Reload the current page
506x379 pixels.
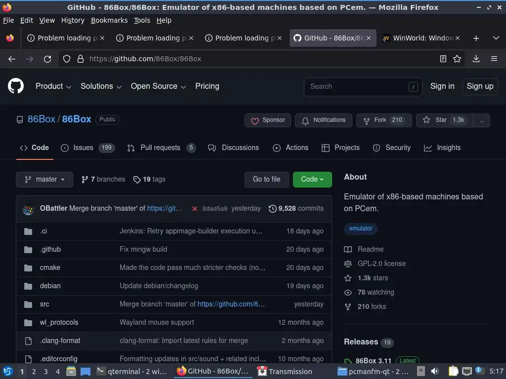tap(47, 59)
